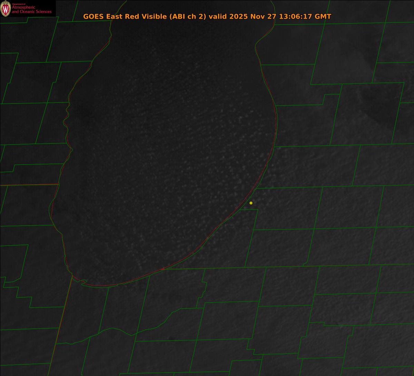The height and width of the screenshot is (376, 414).
Task: Click the 'Atmospheric and Oceanic Sciences' department text
Action: [x=31, y=9]
